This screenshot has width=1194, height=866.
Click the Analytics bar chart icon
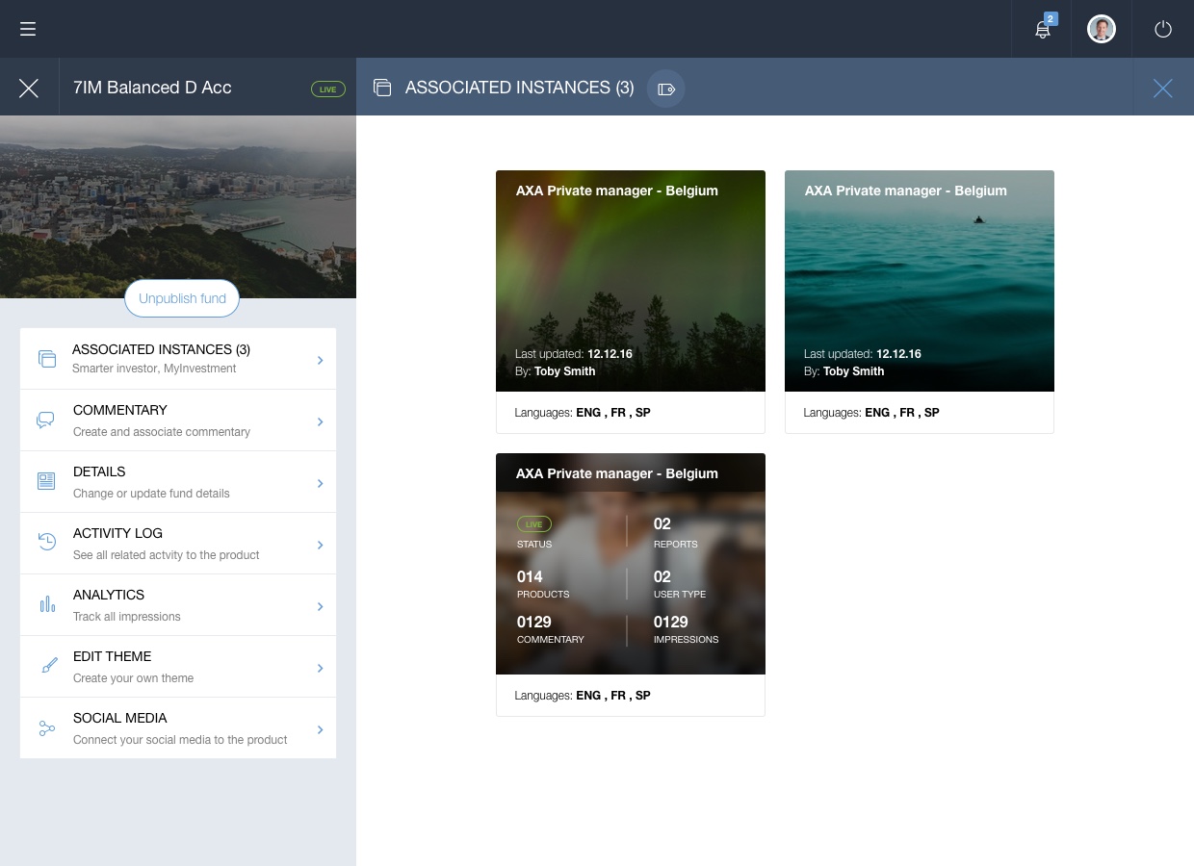(x=46, y=604)
